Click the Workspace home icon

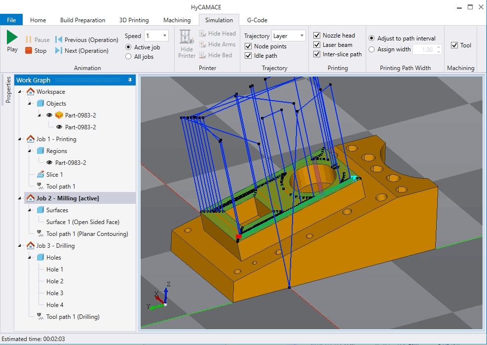[31, 91]
